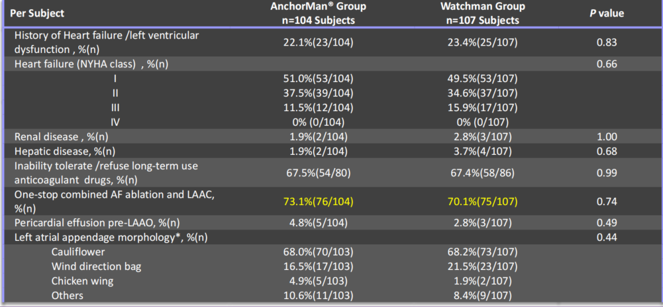Select the P value 1.00

coord(607,137)
